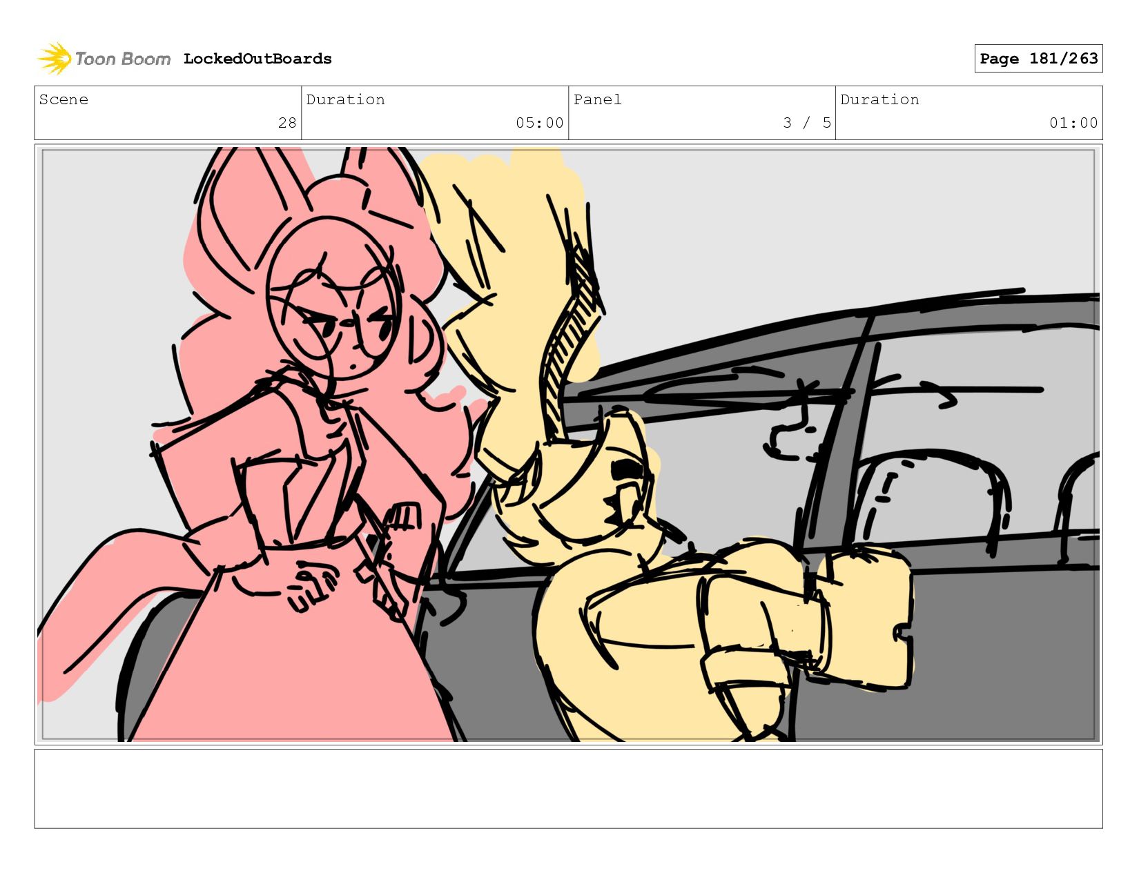Click the Toon Boom logo
Screen dimensions: 1139x880
click(x=104, y=59)
